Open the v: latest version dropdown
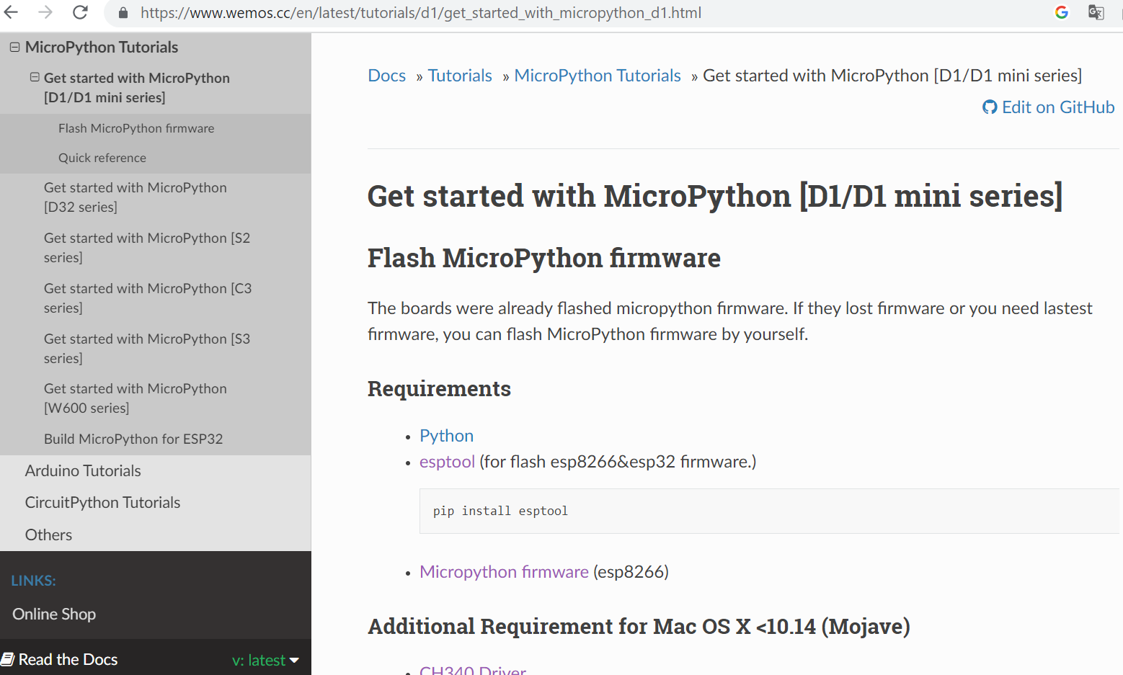Viewport: 1123px width, 675px height. (265, 660)
